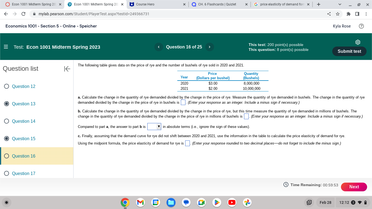
Task: Click the $2.00 price cell
Action: 213,88
